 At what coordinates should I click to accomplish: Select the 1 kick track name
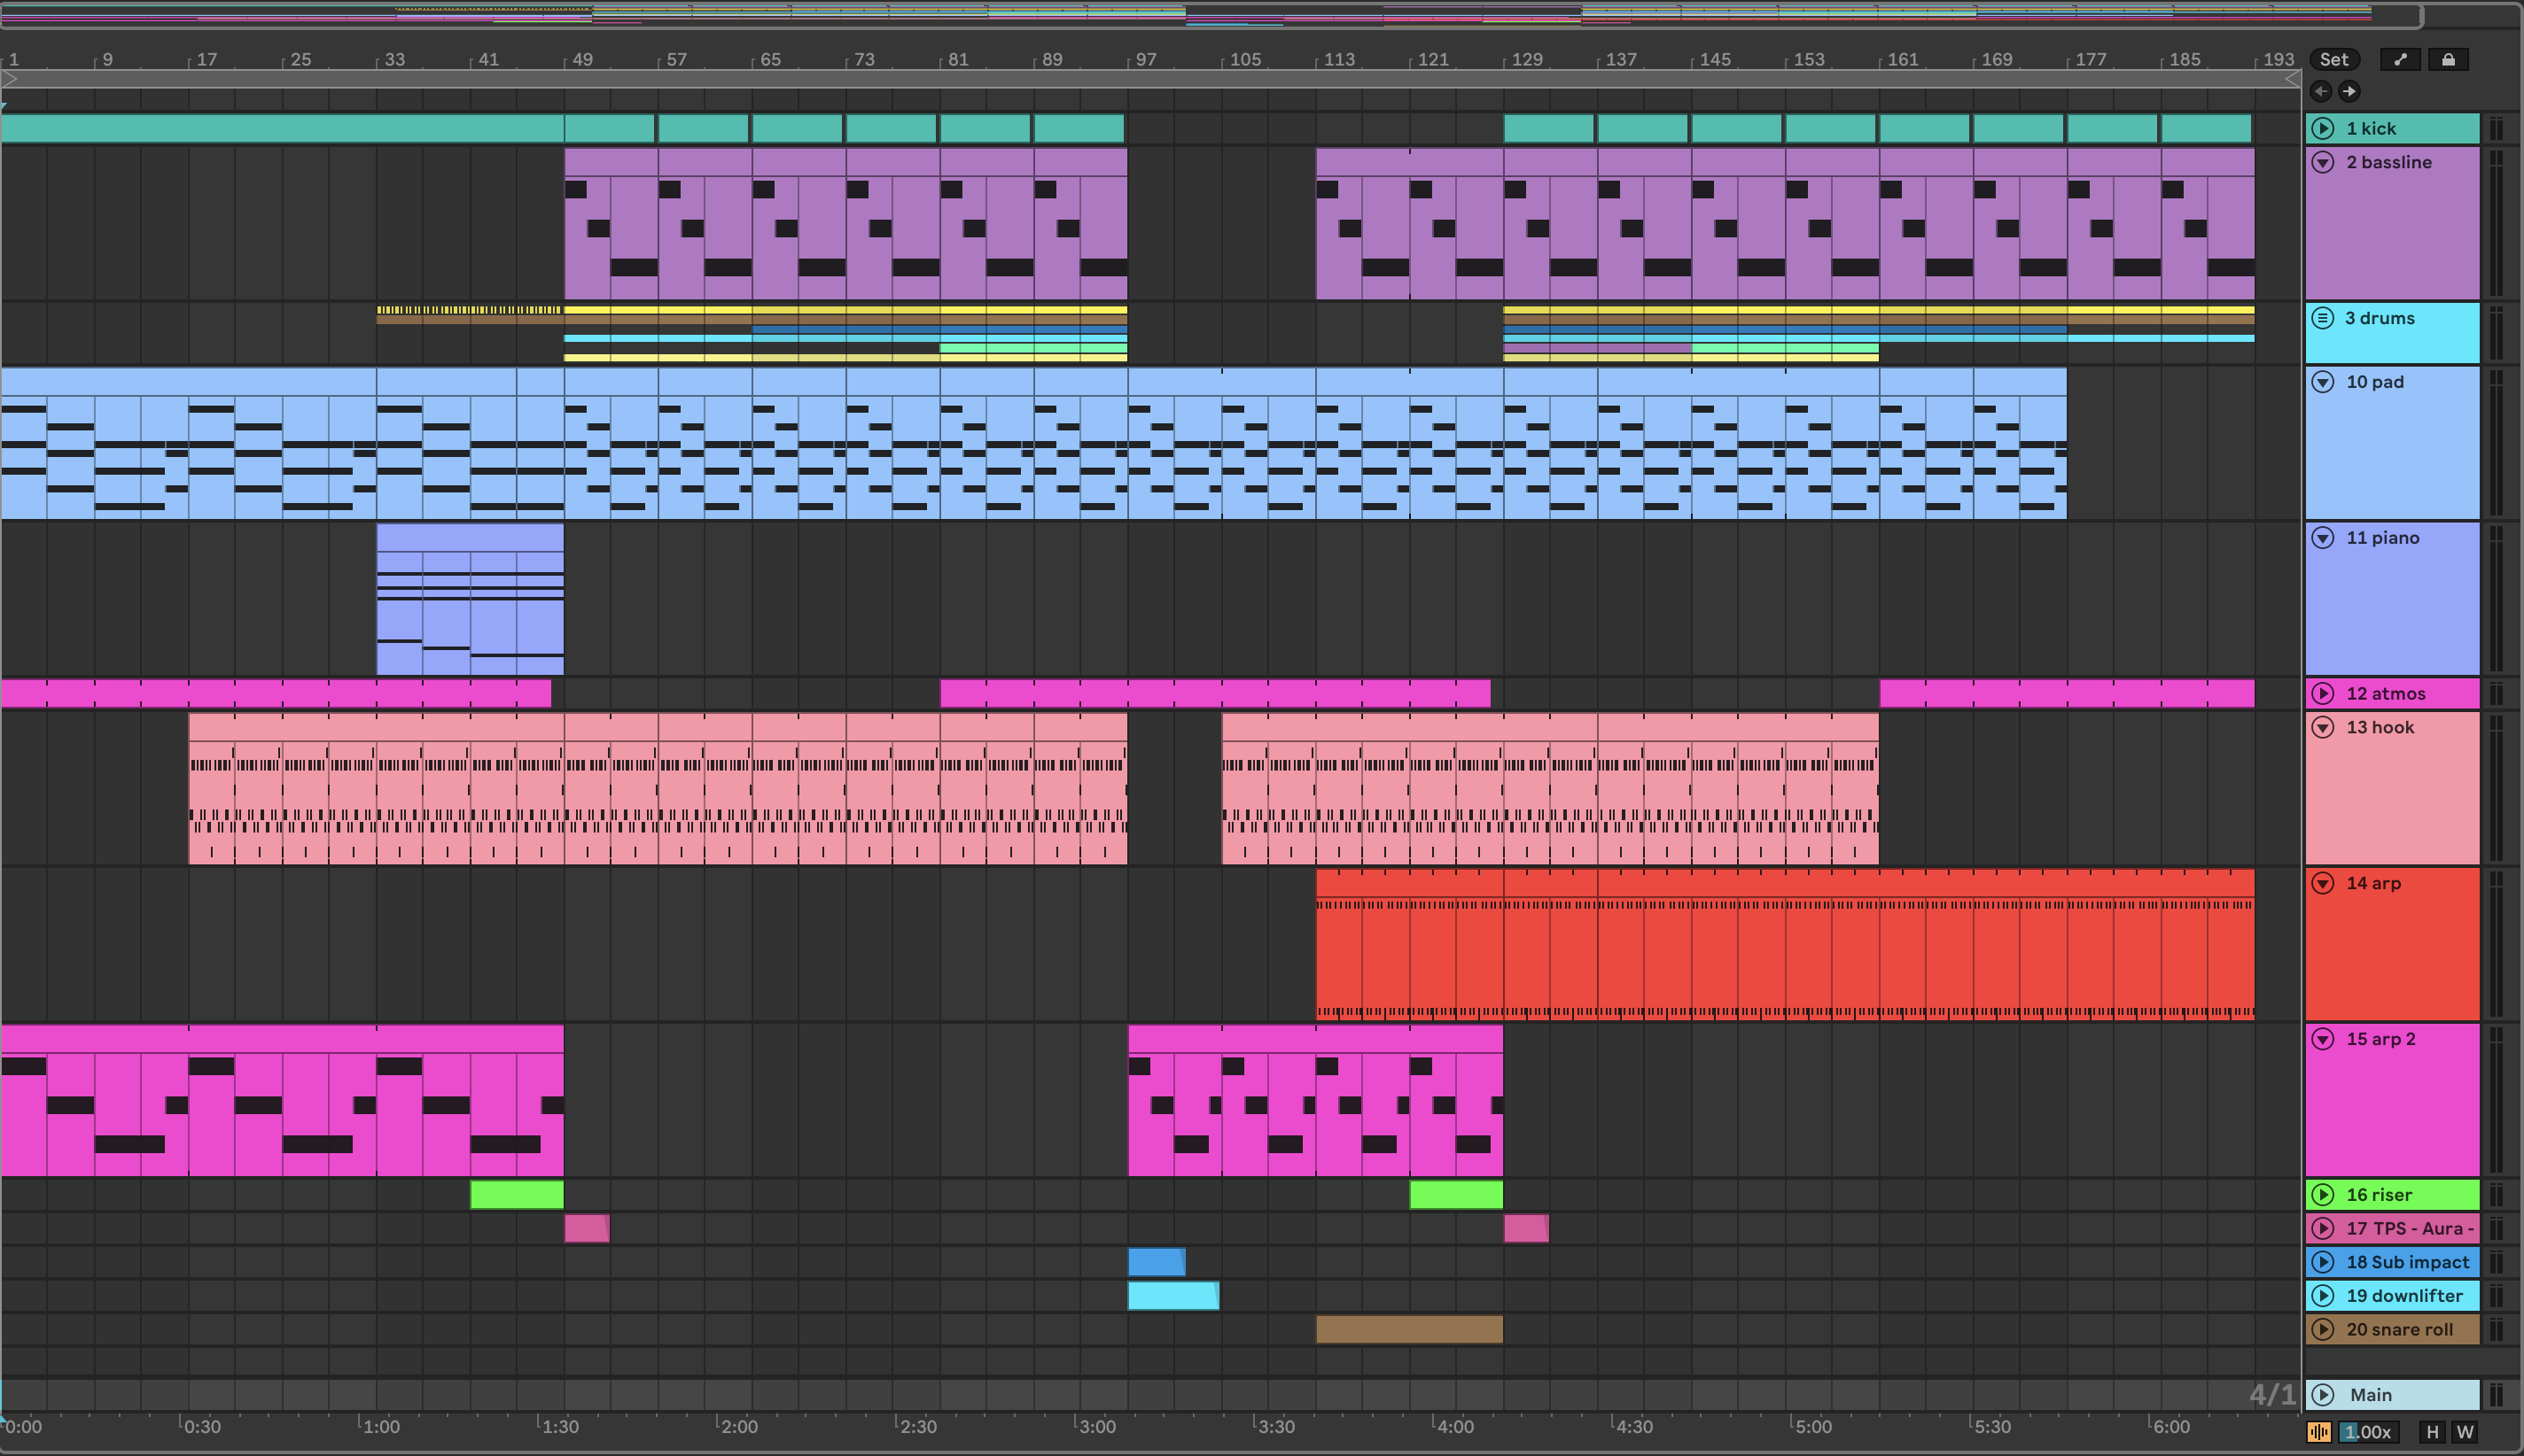pos(2371,128)
